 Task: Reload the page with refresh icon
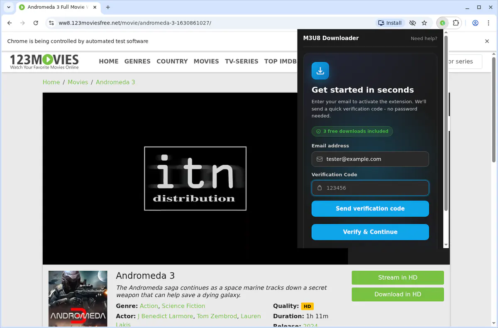pyautogui.click(x=36, y=23)
